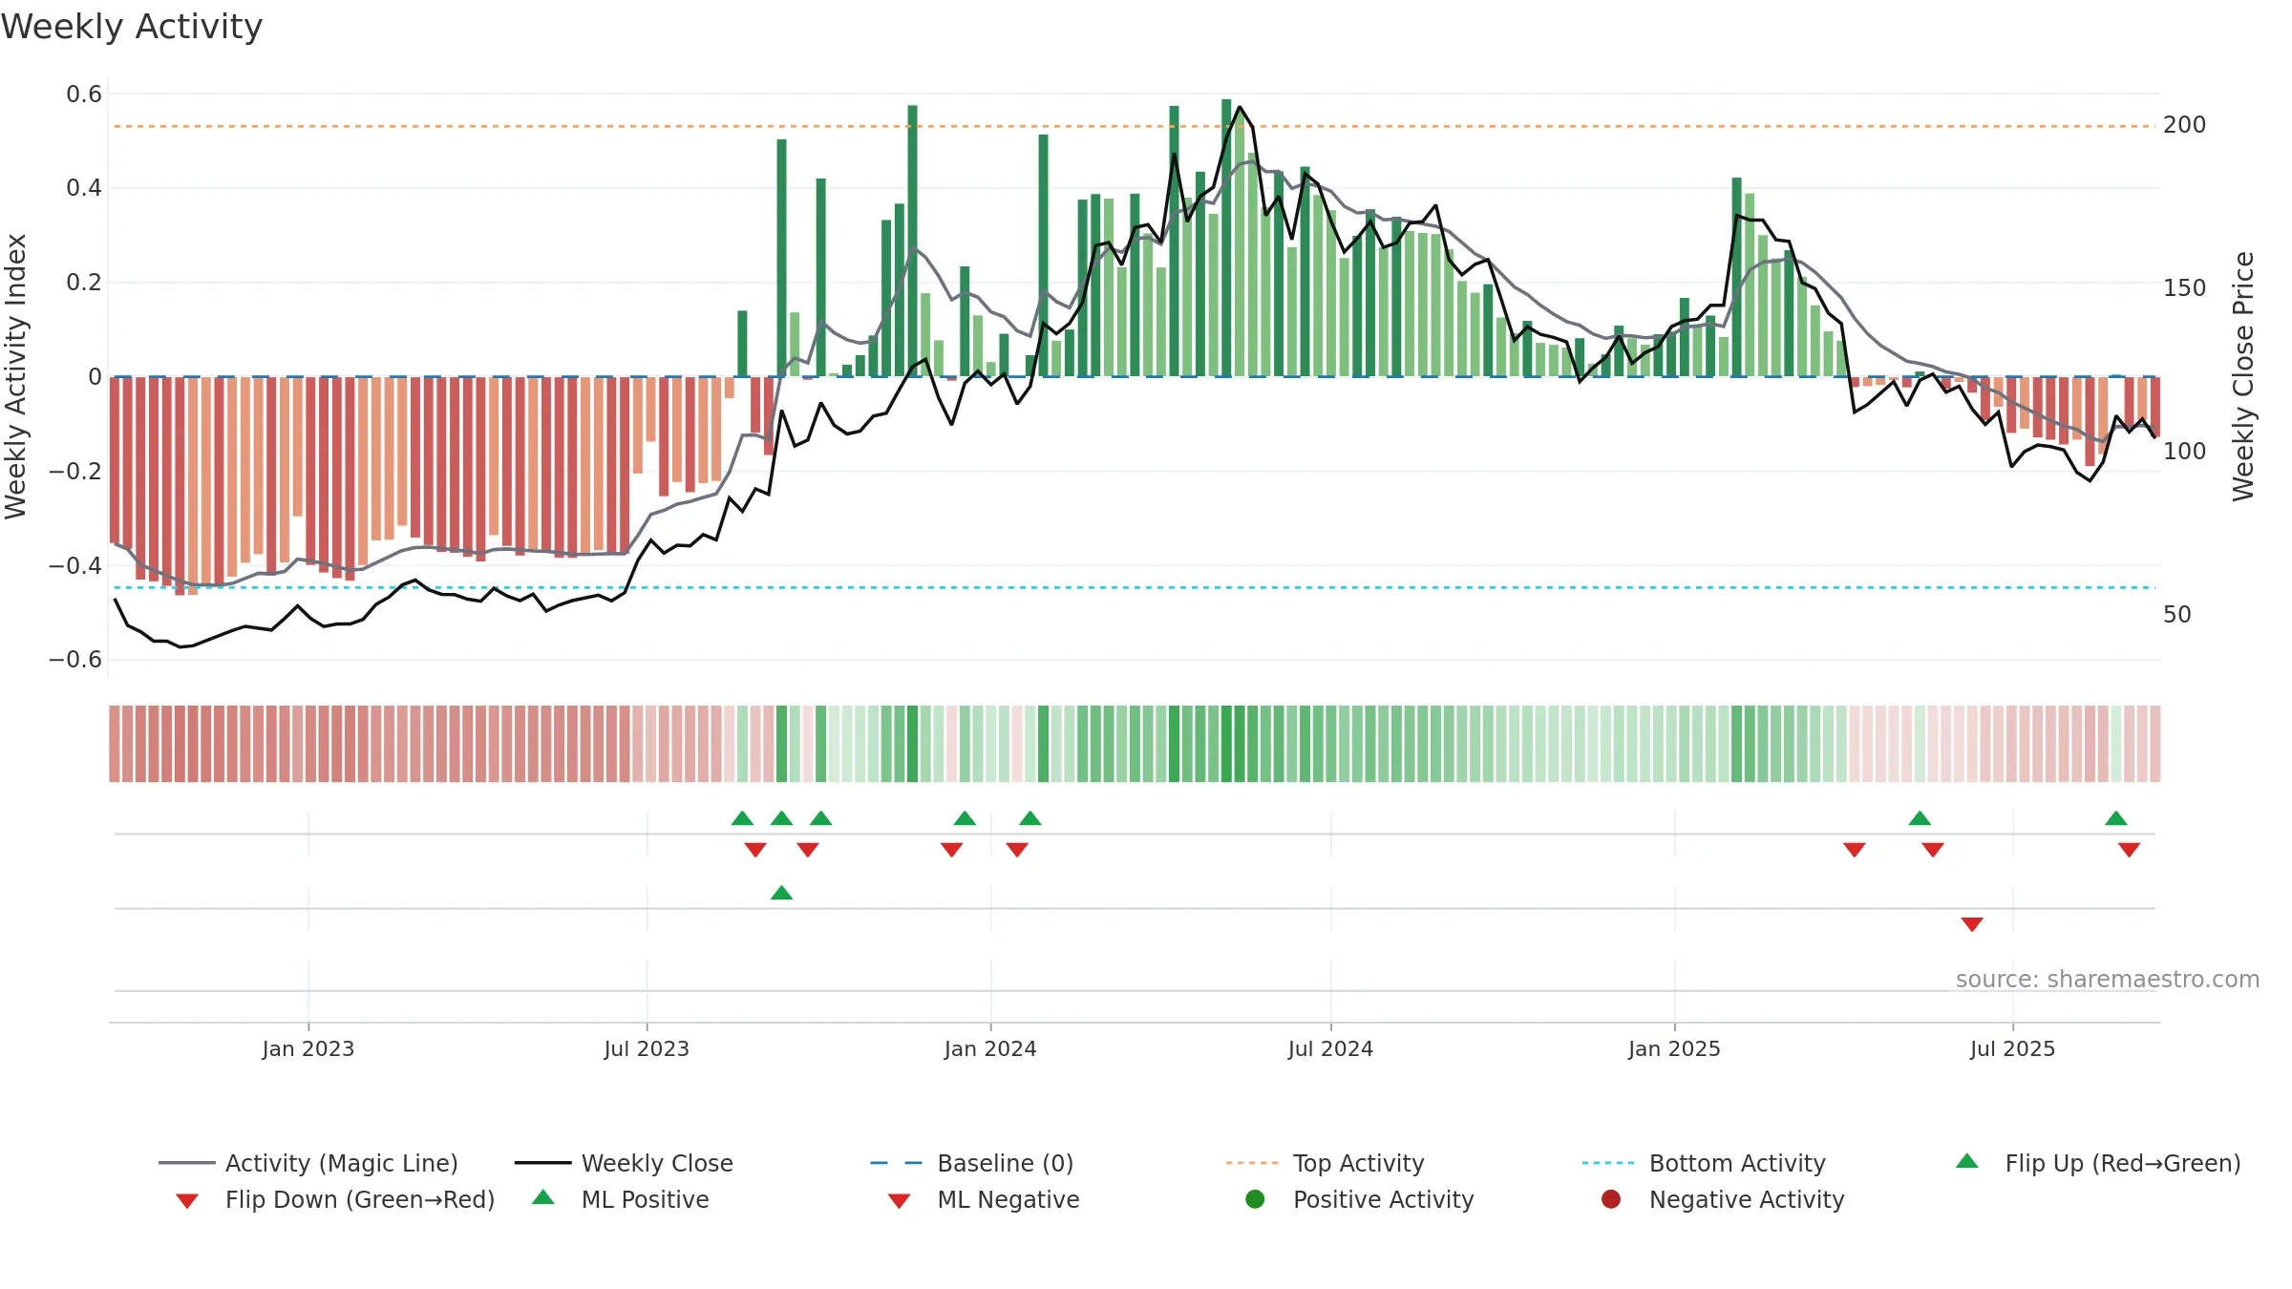Image resolution: width=2292 pixels, height=1289 pixels.
Task: Click the Positive Activity green circle icon
Action: [x=1255, y=1198]
